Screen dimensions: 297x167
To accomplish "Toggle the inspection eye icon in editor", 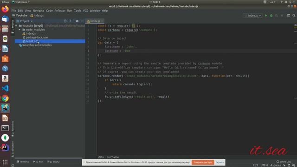I will click(x=295, y=25).
